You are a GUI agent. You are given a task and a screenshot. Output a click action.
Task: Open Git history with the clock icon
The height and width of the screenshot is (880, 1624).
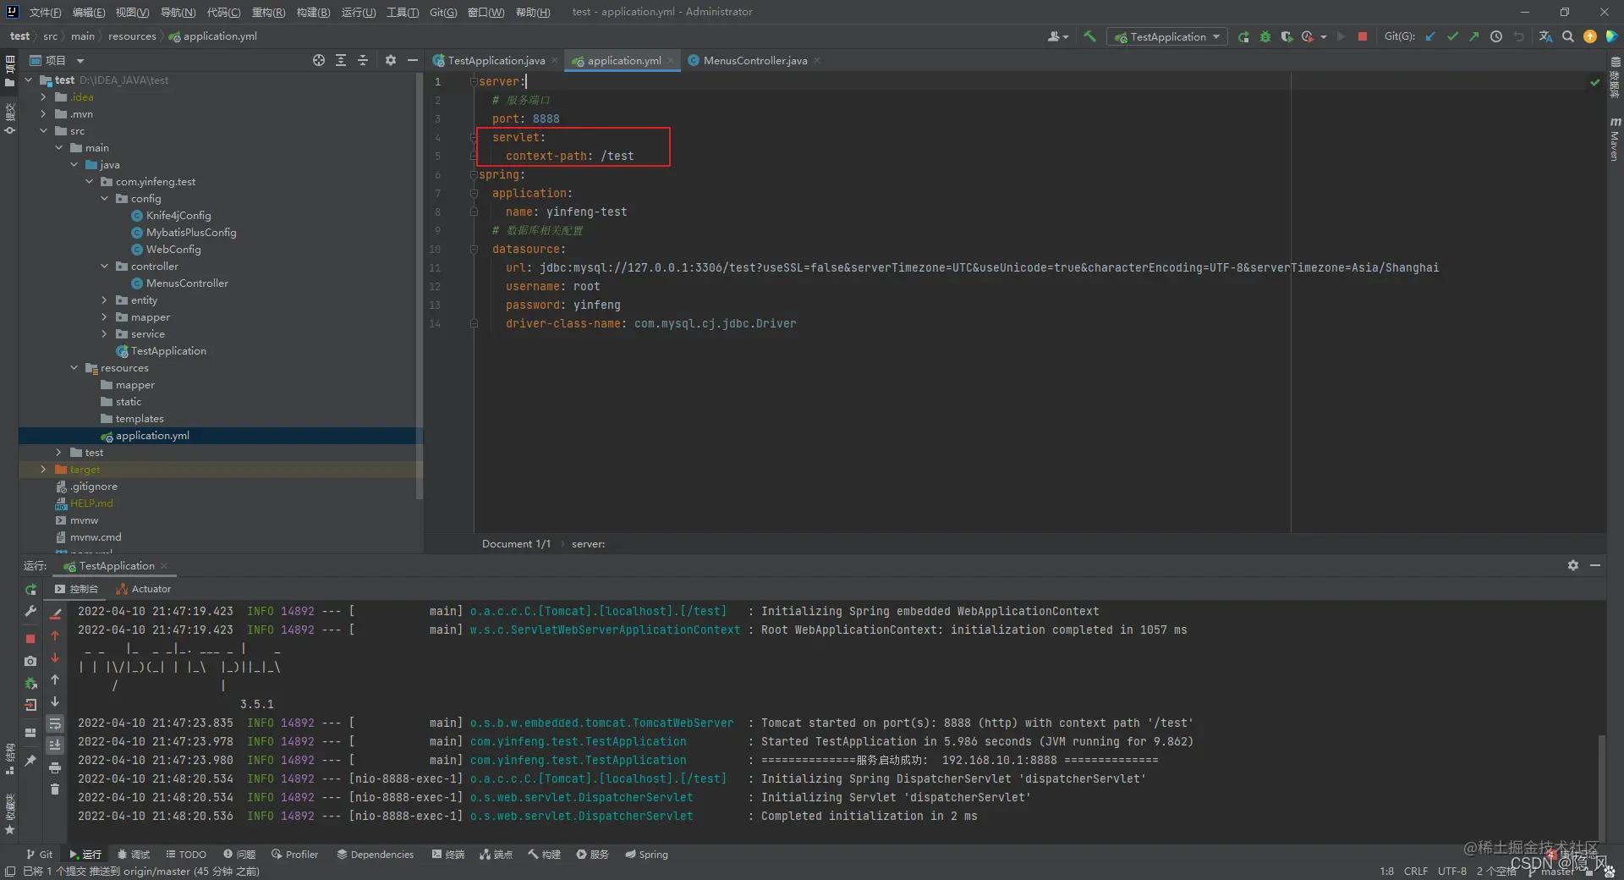tap(1496, 36)
